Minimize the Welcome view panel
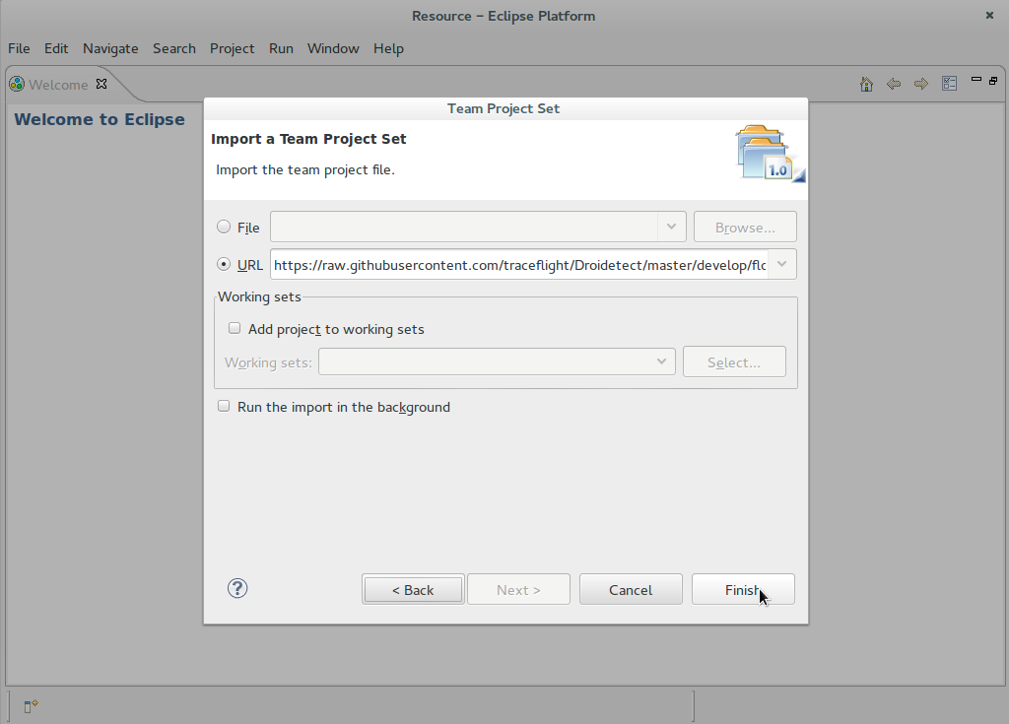This screenshot has width=1009, height=724. click(975, 79)
